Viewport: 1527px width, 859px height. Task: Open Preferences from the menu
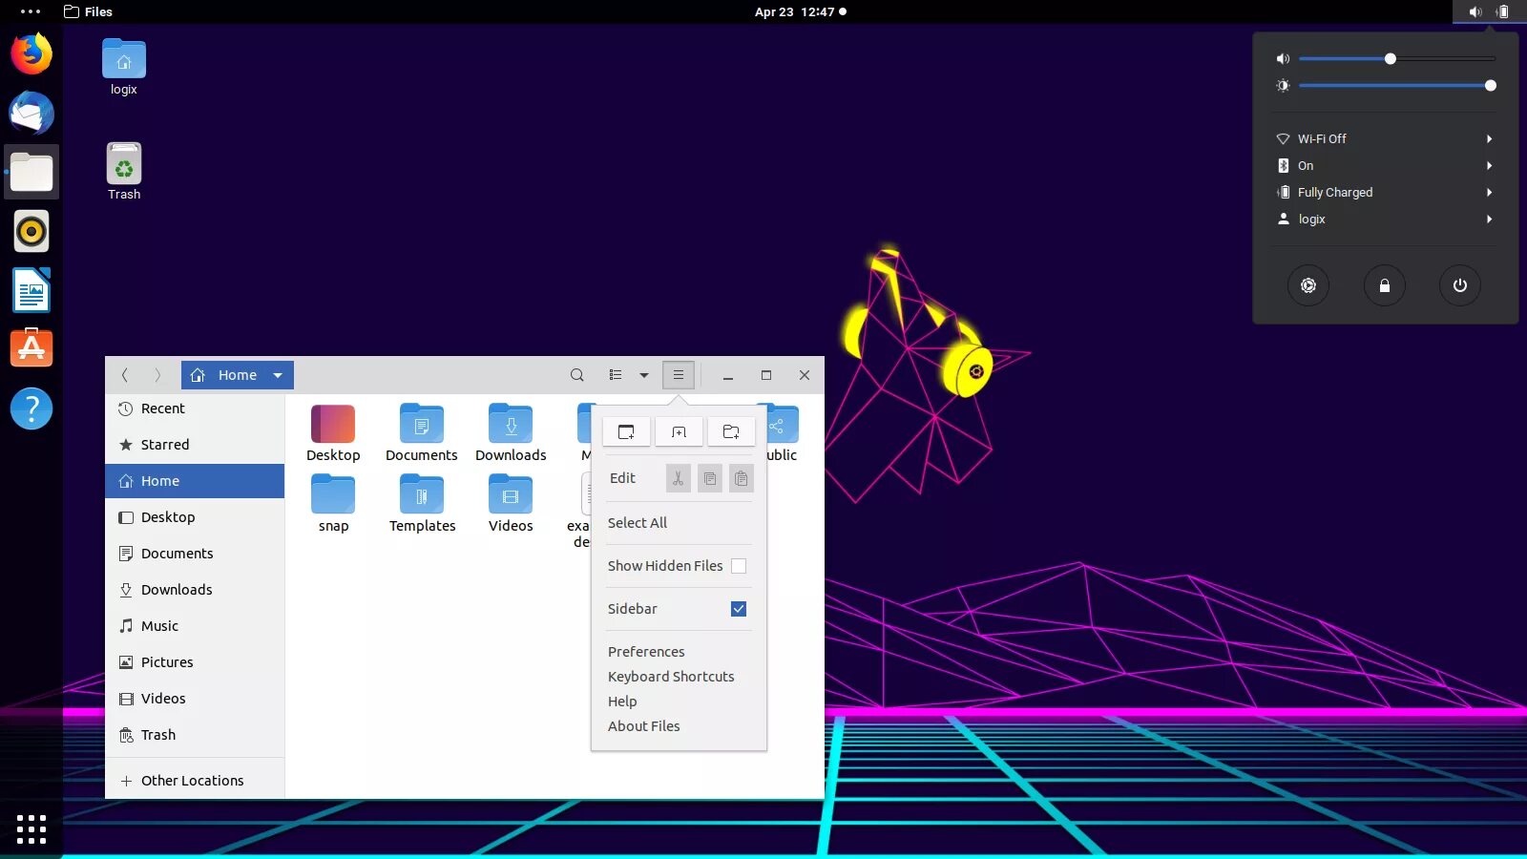click(646, 652)
